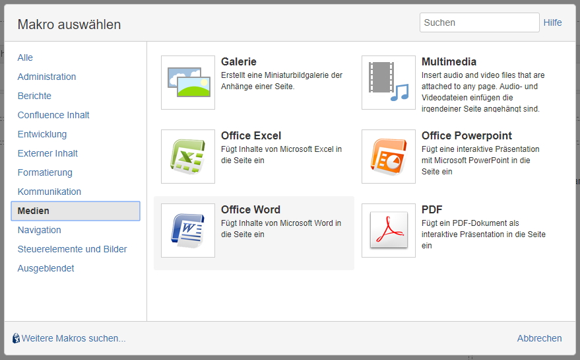
Task: Focus the Suchen search field
Action: point(480,22)
